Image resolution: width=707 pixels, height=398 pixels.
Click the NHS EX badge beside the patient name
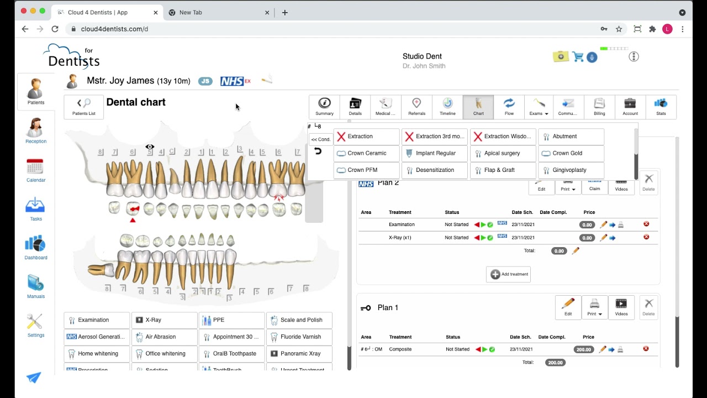click(235, 81)
